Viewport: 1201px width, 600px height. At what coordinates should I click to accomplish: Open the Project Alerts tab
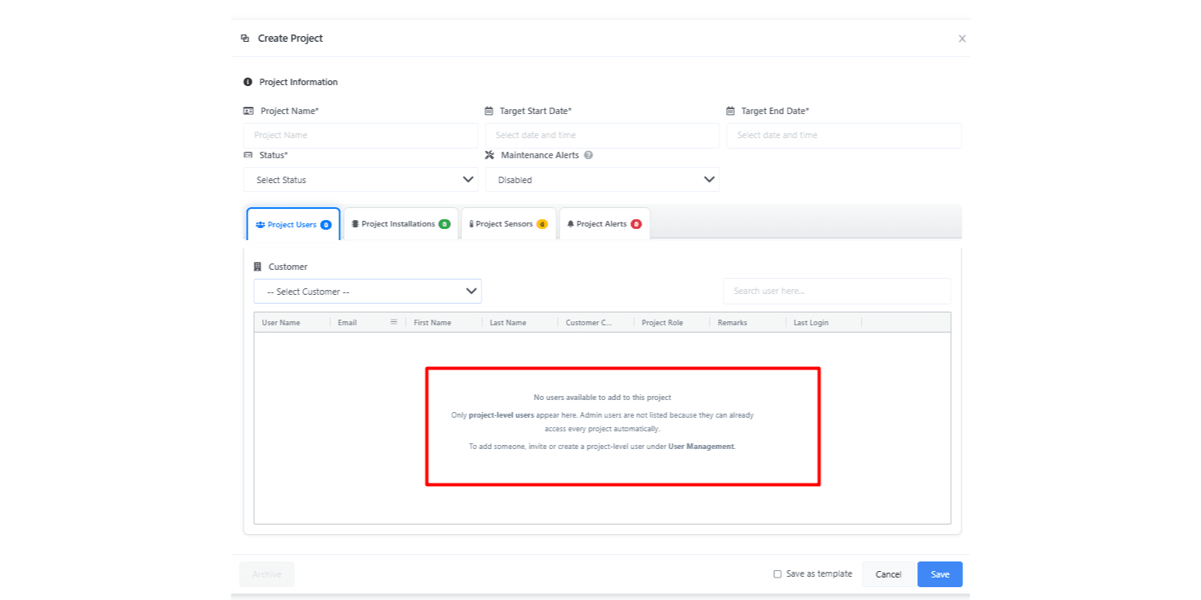pyautogui.click(x=605, y=224)
